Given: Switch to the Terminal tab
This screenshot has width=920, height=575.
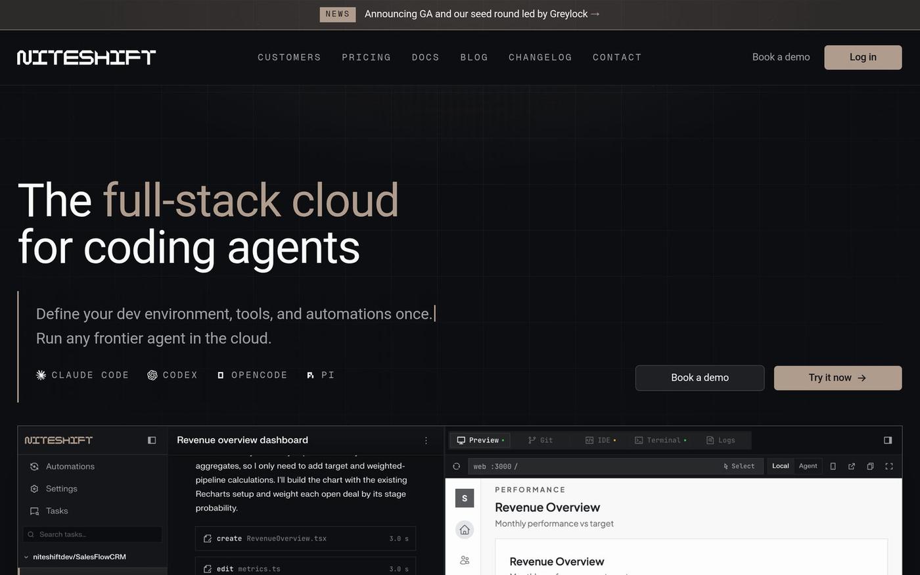Looking at the screenshot, I should (660, 440).
